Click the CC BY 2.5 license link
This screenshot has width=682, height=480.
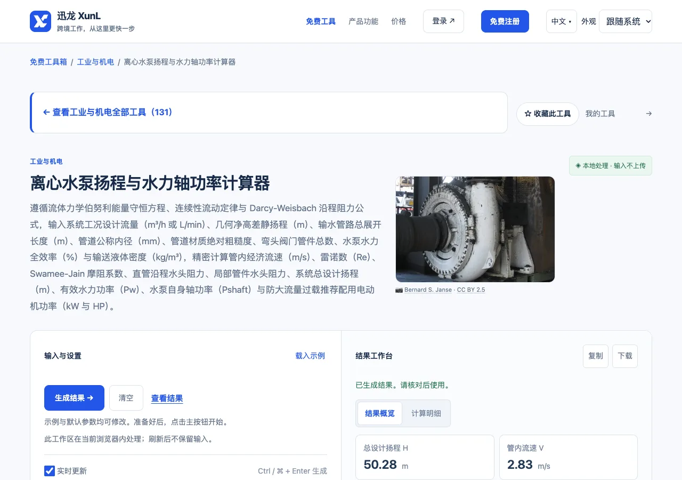pos(471,290)
